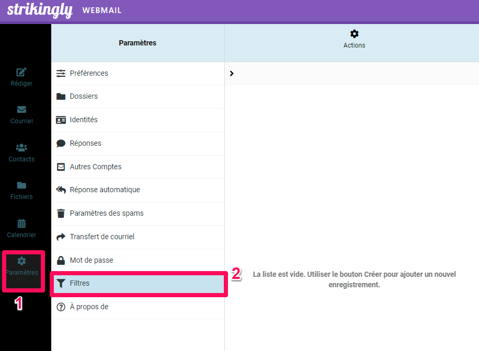Open the Courriel envelope icon
The width and height of the screenshot is (479, 351).
point(21,110)
